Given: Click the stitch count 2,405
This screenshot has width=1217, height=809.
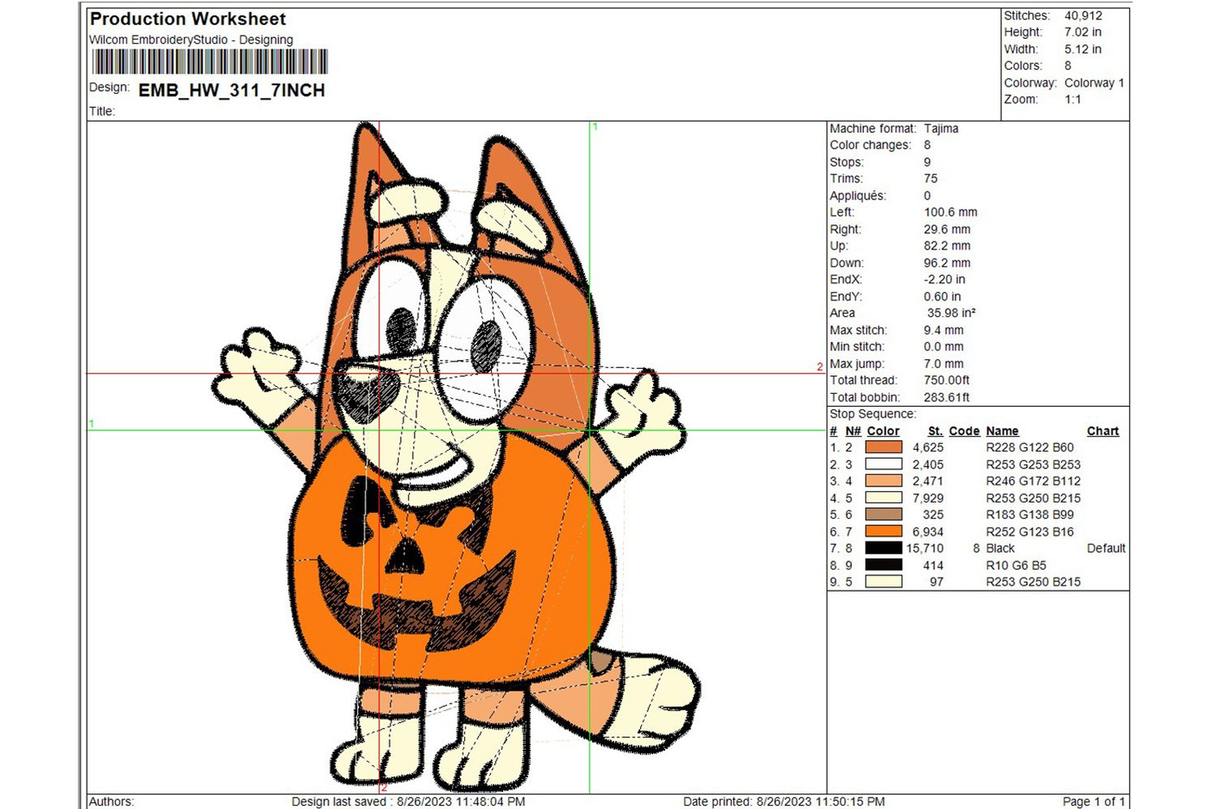Looking at the screenshot, I should (928, 464).
